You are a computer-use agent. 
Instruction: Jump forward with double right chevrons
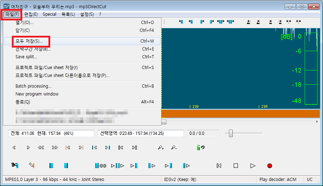[x=55, y=147]
